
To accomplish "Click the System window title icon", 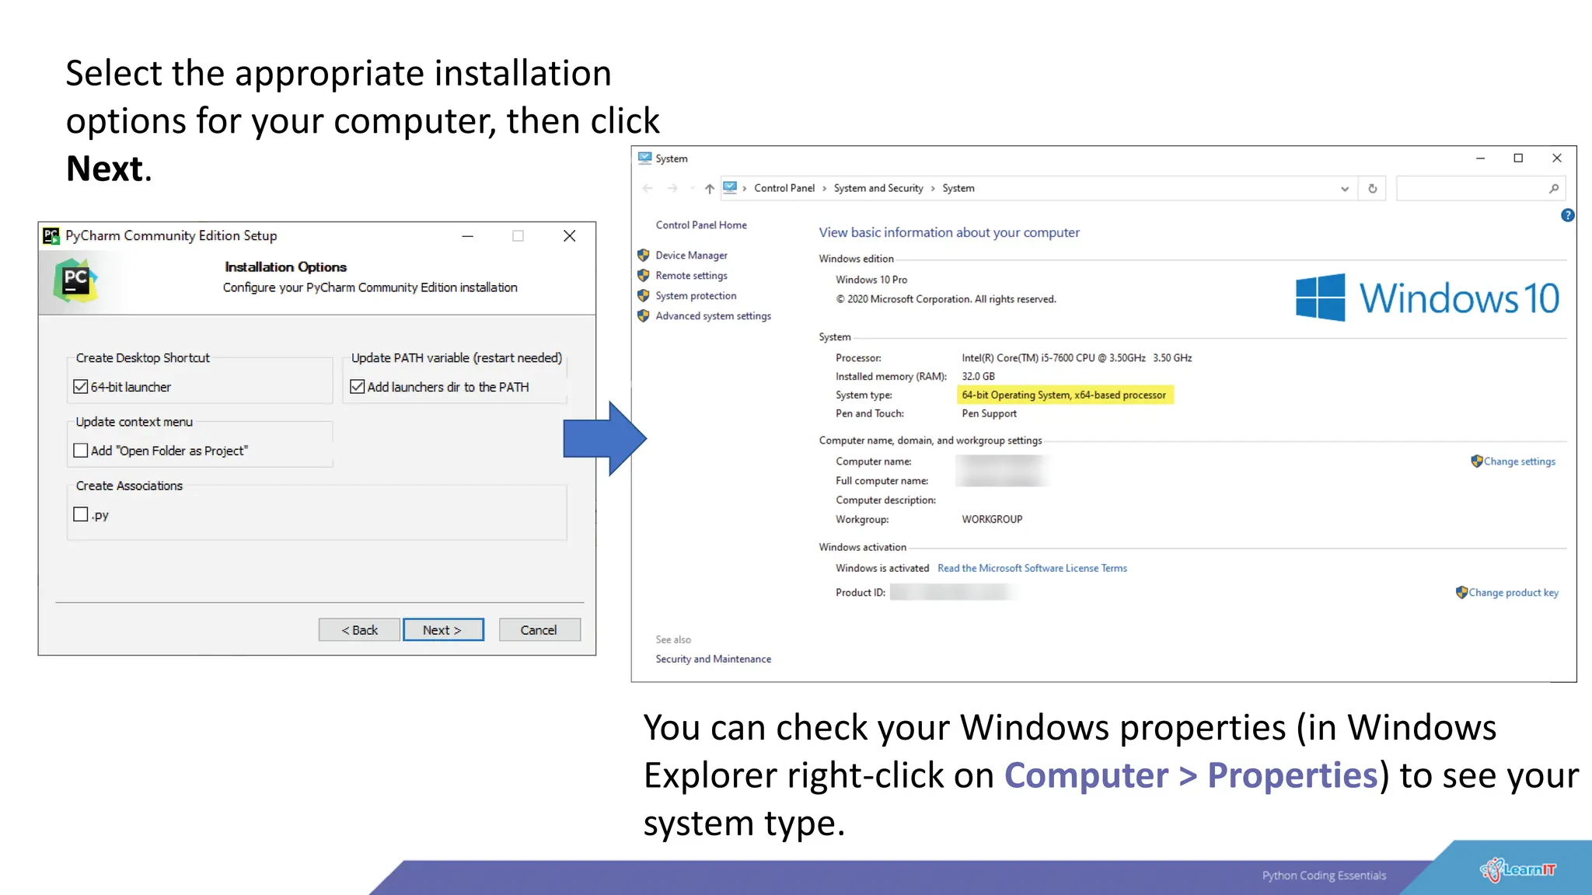I will [x=645, y=158].
